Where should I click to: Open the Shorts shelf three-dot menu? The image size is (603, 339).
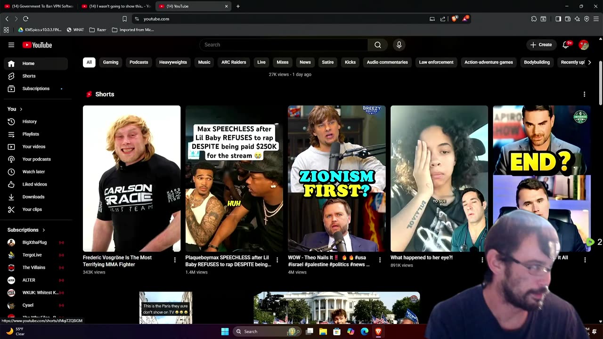(584, 94)
